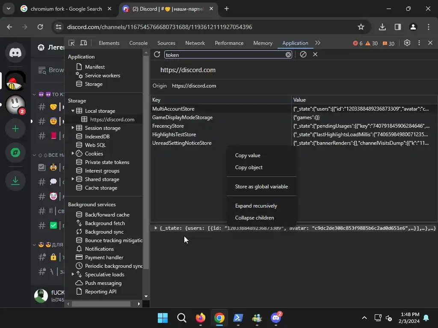Open Firefox from the taskbar
438x328 pixels.
[201, 318]
